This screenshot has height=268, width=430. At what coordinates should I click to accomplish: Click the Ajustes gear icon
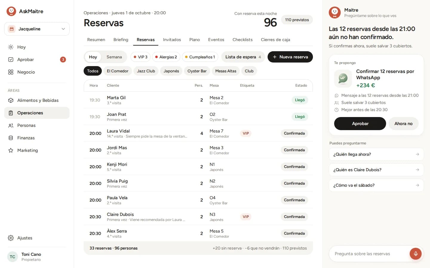11,238
